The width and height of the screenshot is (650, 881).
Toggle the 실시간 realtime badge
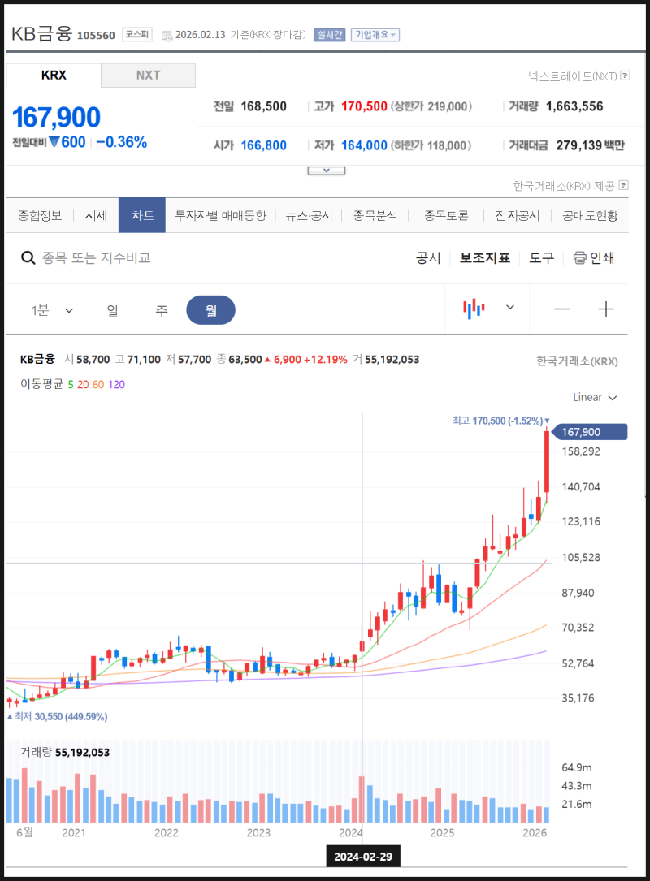pos(330,35)
